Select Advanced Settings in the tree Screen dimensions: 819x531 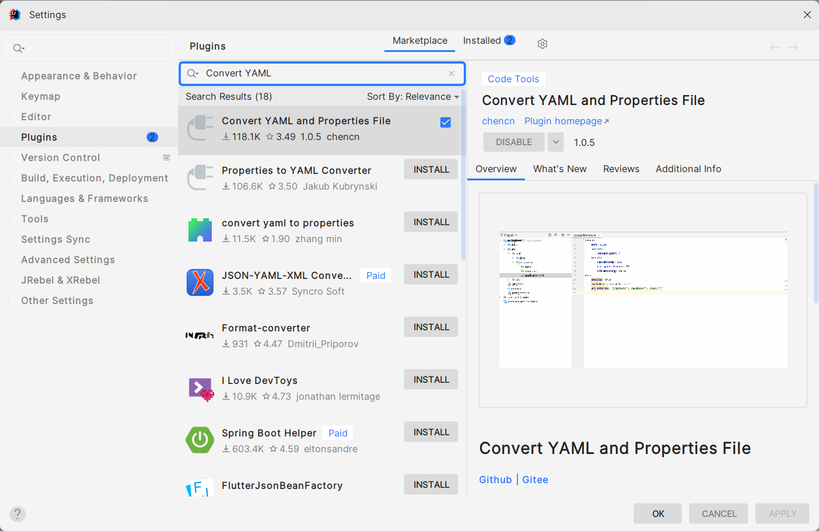(x=68, y=260)
